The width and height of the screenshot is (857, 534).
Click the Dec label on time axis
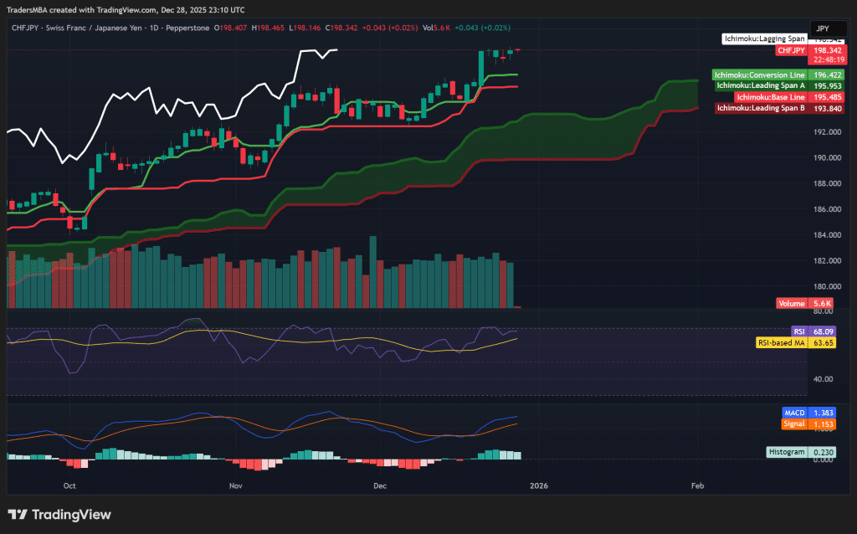tap(379, 485)
